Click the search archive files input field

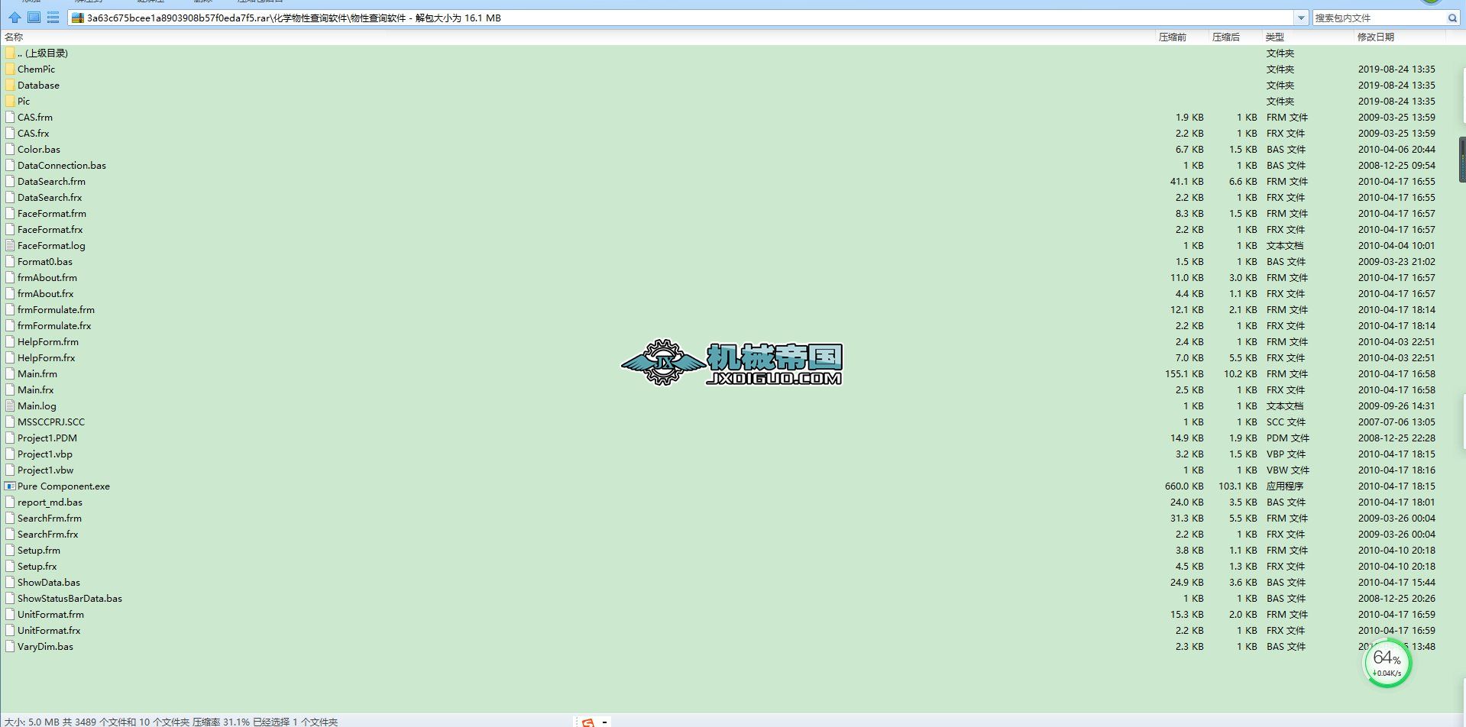(x=1380, y=18)
